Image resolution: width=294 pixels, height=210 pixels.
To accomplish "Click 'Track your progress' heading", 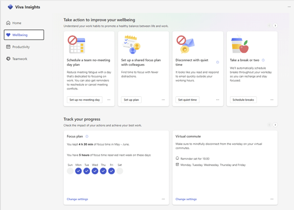I will tap(82, 119).
